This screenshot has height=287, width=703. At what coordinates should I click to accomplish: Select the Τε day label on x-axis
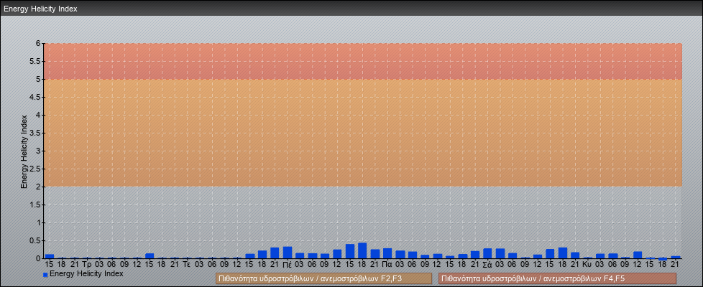coord(188,265)
